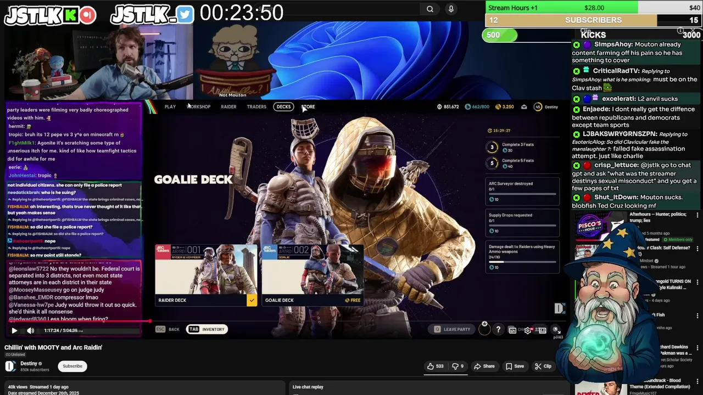This screenshot has height=395, width=703.
Task: Select the Complete 5 Feats objective
Action: (x=511, y=163)
